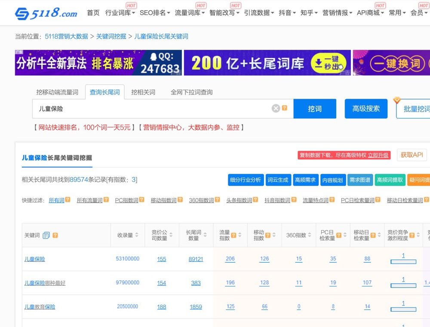430x327 pixels.
Task: Open 关键词挖掘 breadcrumb link
Action: click(111, 36)
